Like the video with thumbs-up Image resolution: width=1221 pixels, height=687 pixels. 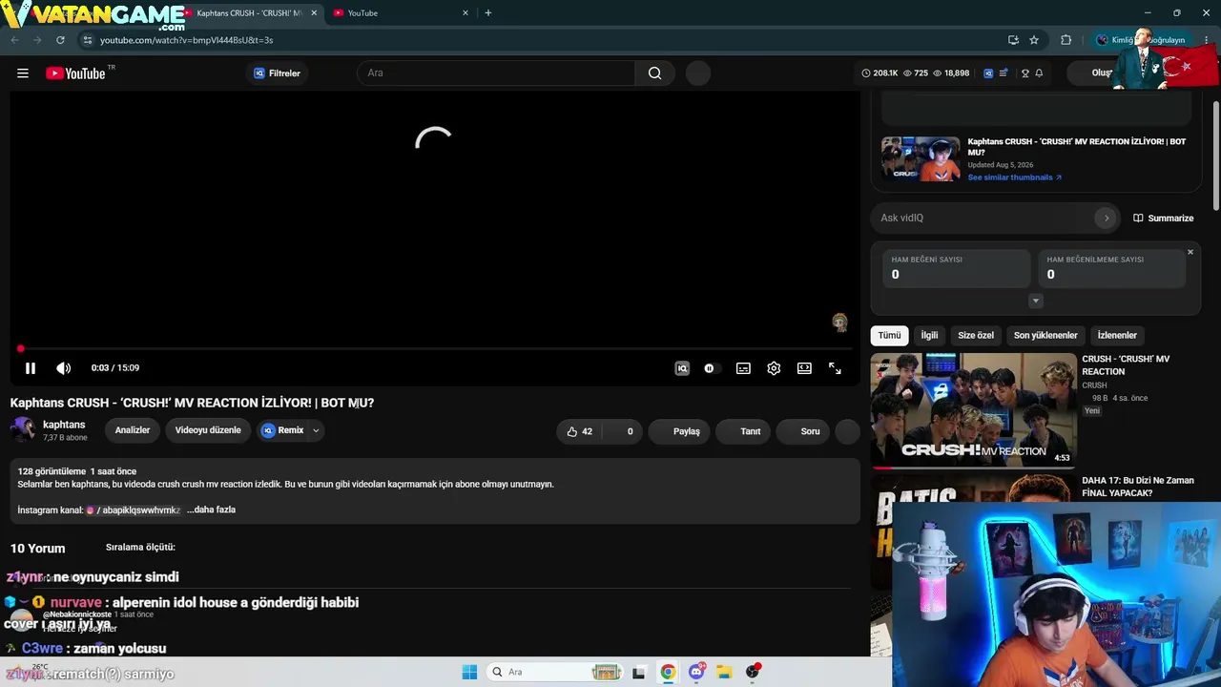tap(580, 431)
